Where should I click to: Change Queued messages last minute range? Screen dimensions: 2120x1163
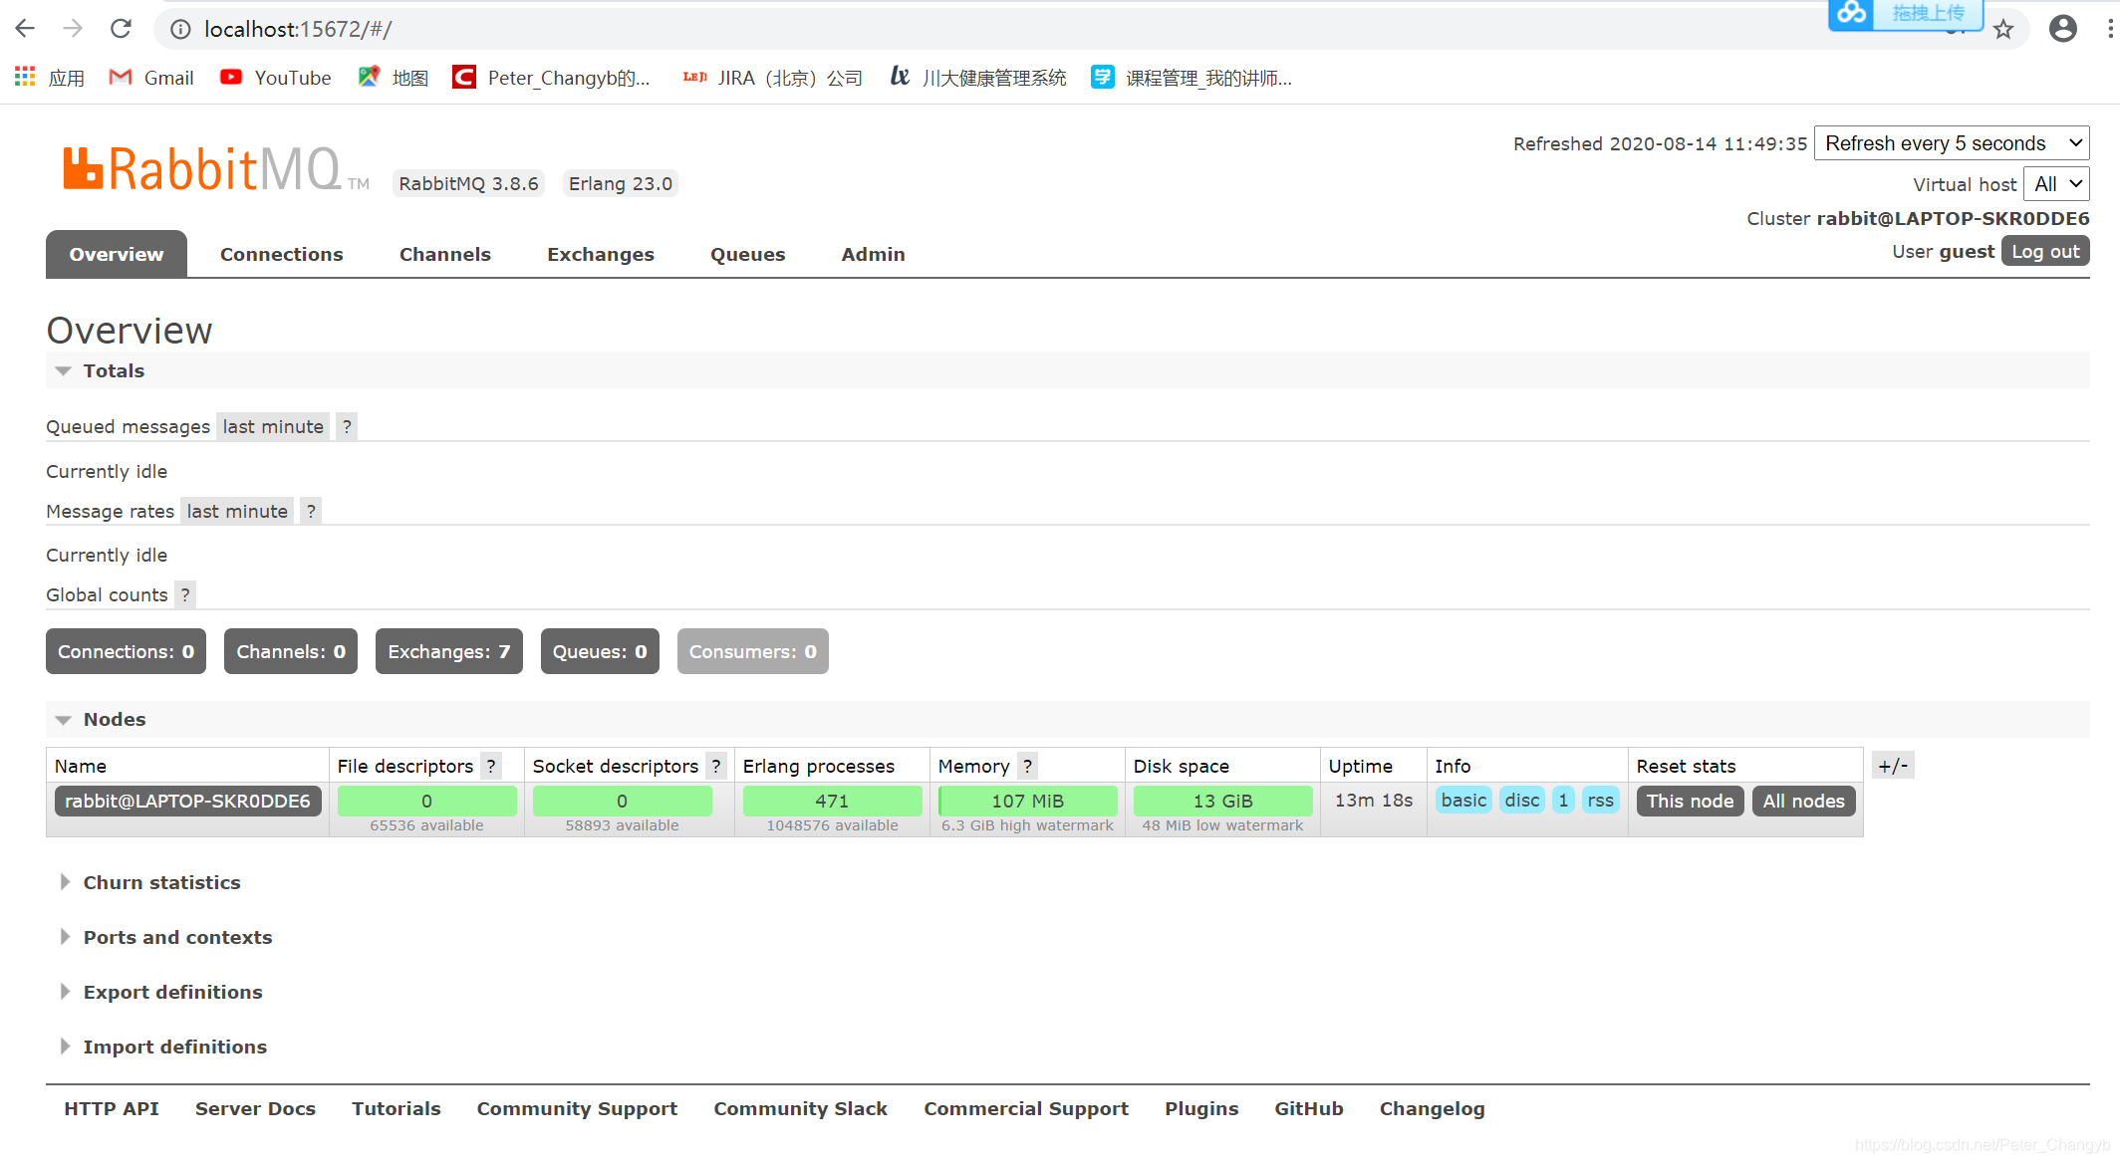273,427
